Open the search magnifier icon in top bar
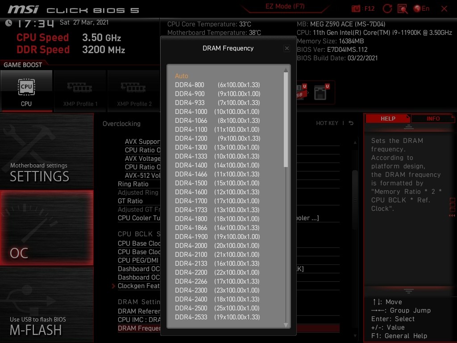 point(402,8)
